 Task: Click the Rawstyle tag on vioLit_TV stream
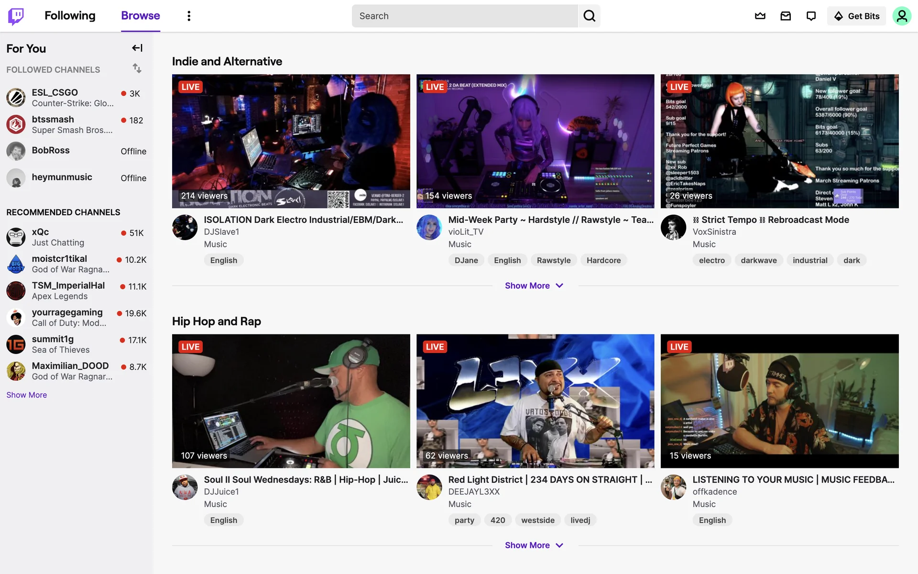click(x=553, y=260)
